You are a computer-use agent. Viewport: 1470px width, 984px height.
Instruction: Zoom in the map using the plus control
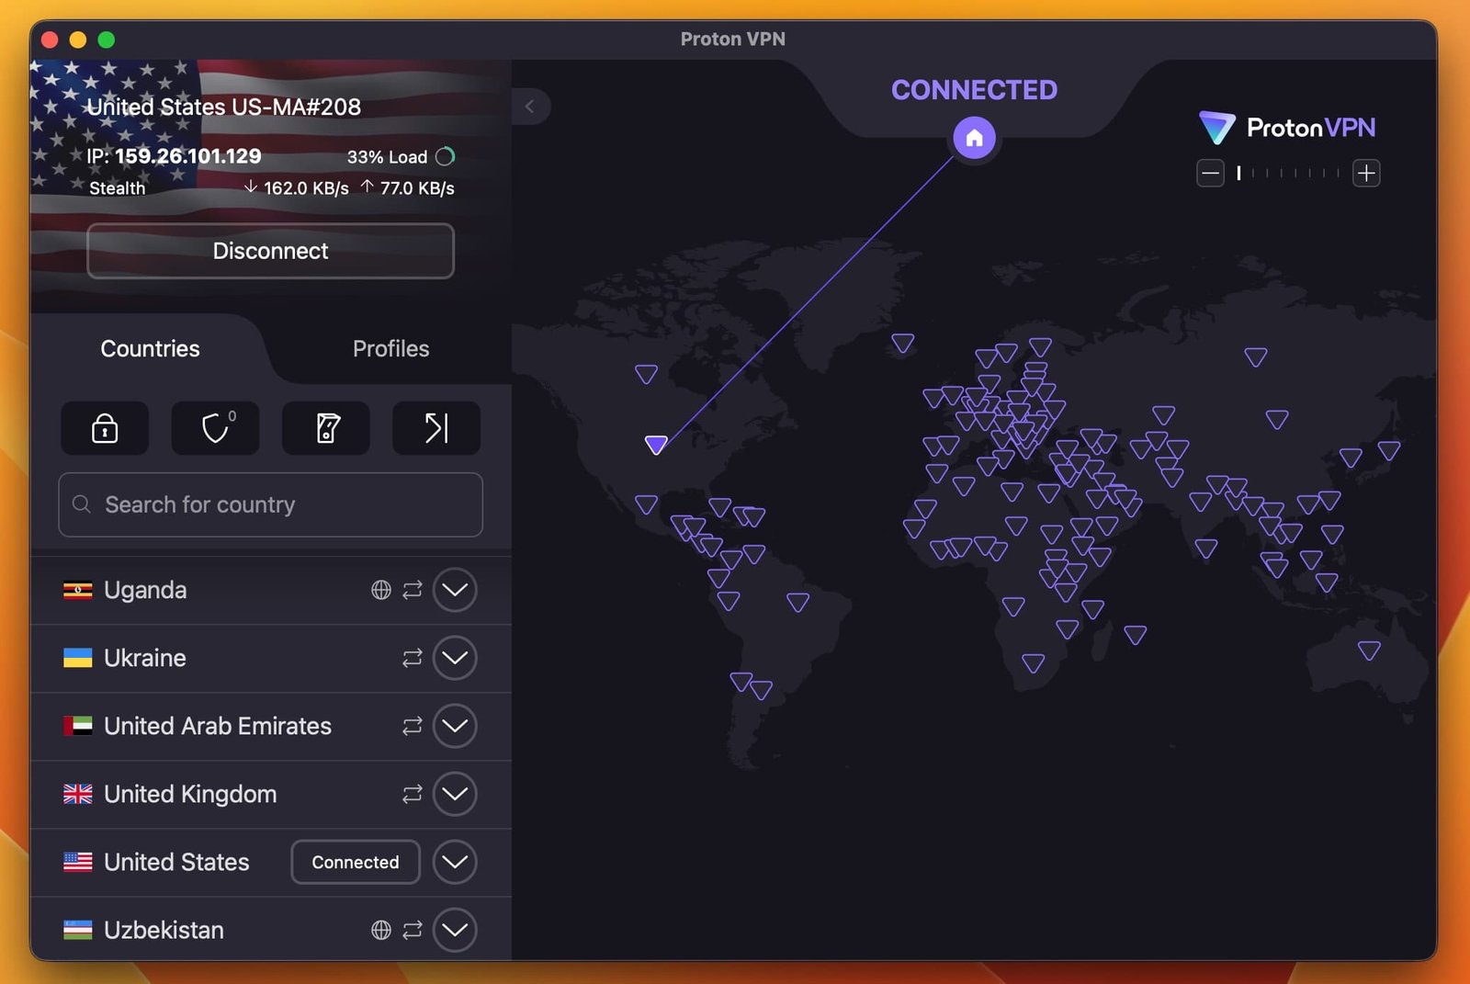(x=1366, y=173)
